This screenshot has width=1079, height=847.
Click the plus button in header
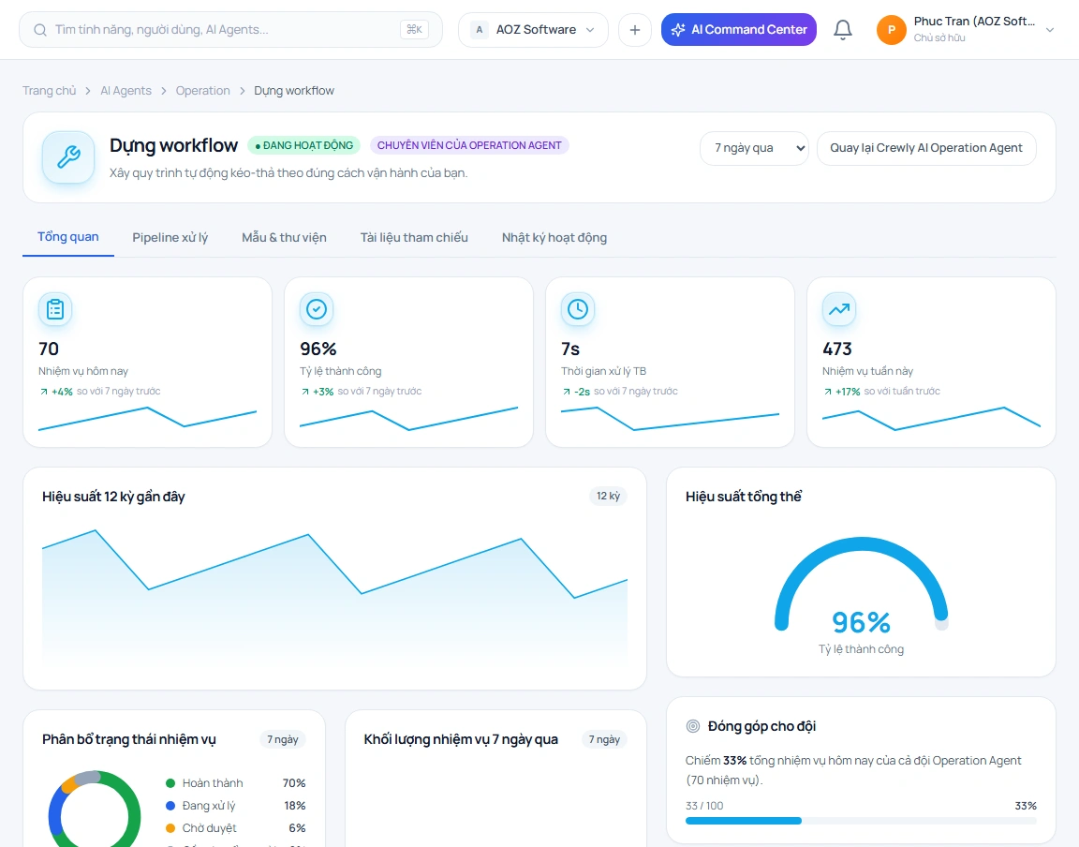point(634,30)
